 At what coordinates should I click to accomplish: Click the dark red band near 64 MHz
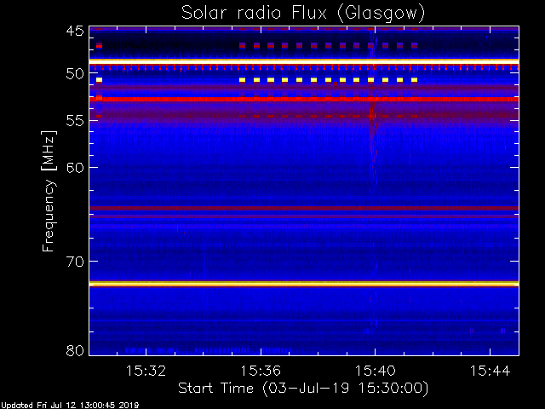pos(304,208)
